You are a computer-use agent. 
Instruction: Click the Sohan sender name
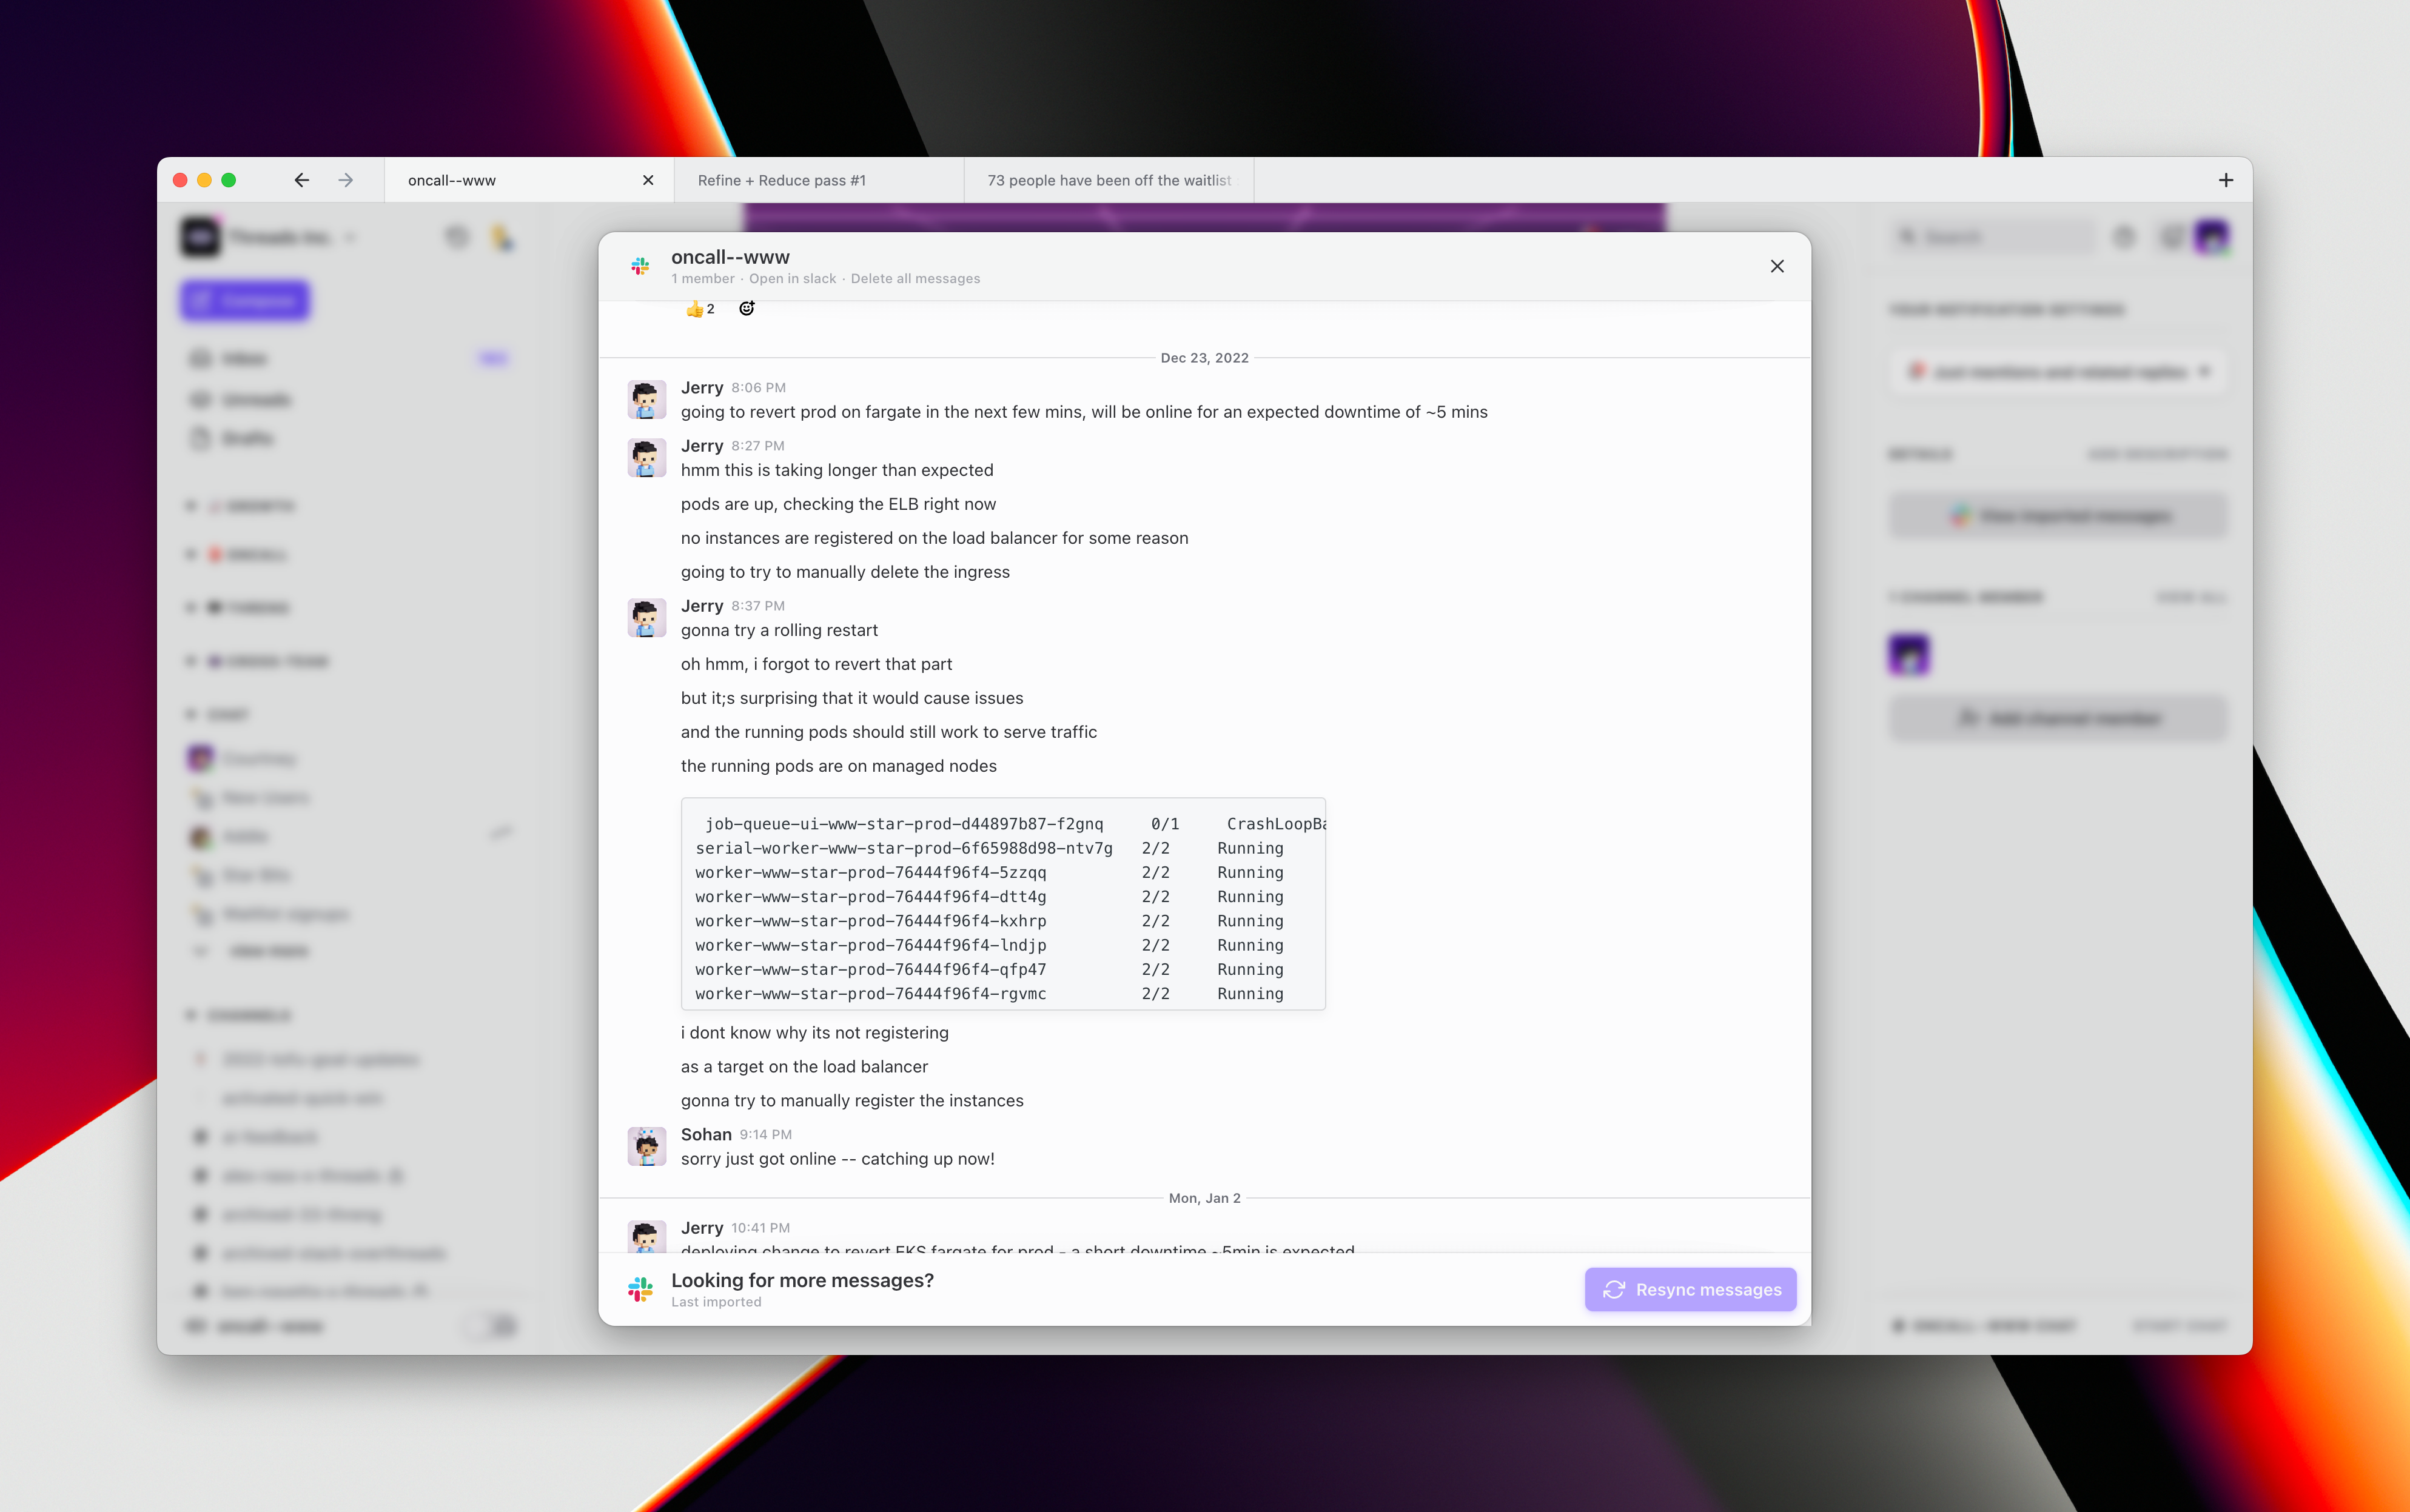click(706, 1134)
